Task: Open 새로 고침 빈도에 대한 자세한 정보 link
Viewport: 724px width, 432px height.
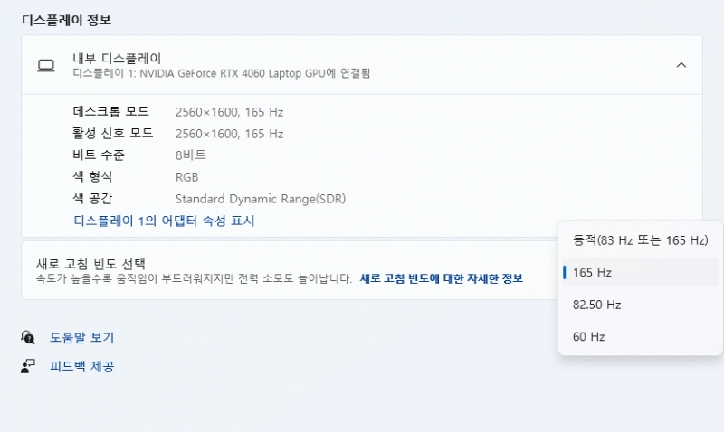Action: (441, 278)
